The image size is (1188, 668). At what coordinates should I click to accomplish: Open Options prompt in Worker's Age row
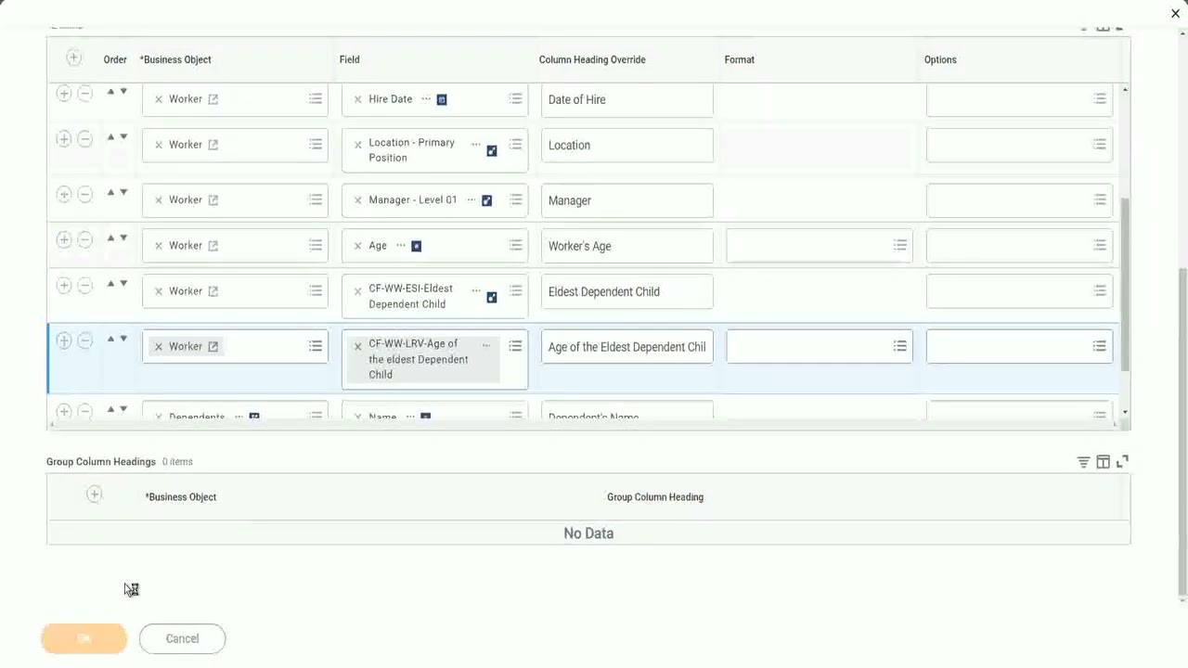point(1100,245)
